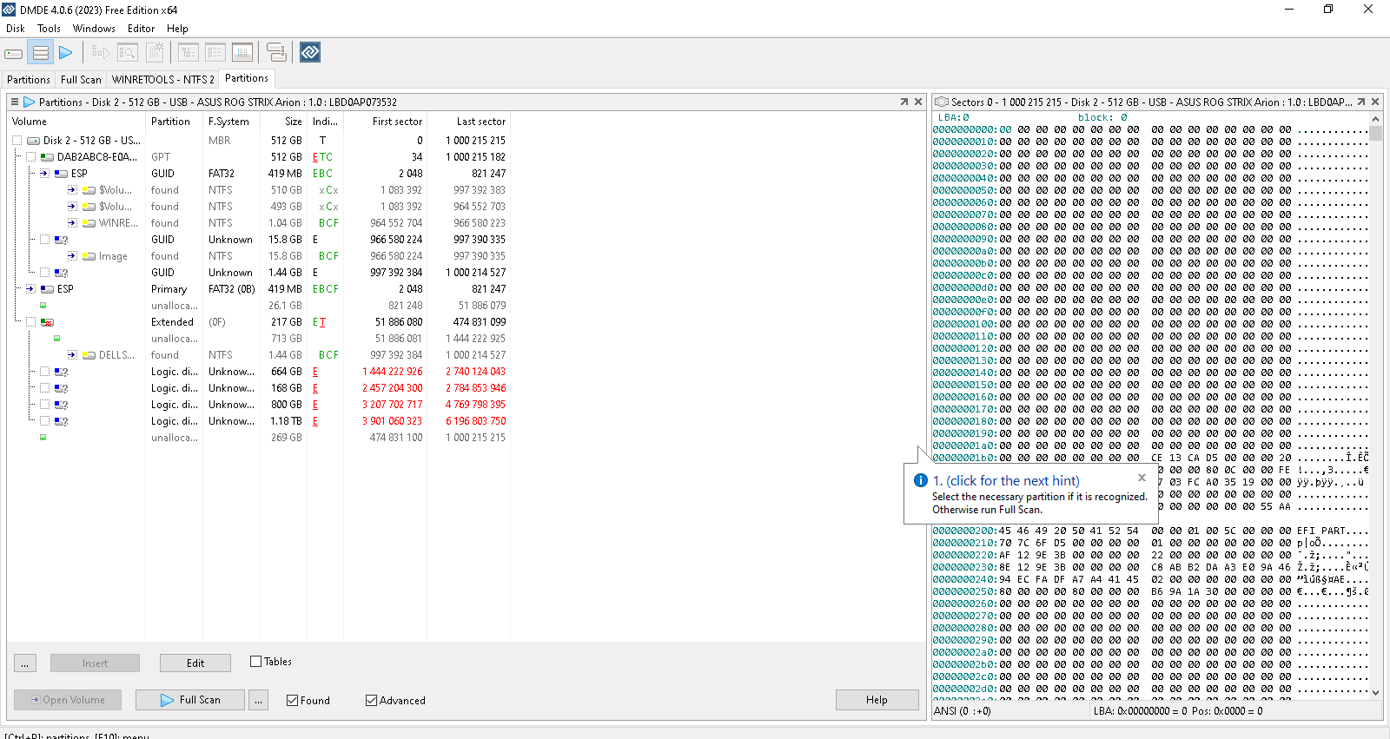Click the WINRE found volume folder icon
Screen dimensions: 1390x739
[89, 223]
